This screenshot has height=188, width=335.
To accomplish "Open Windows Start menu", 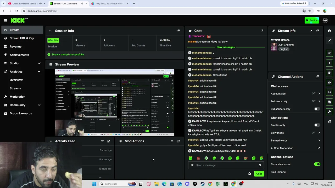I will (x=94, y=184).
